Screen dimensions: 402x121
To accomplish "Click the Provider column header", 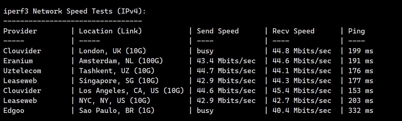I will pos(20,31).
